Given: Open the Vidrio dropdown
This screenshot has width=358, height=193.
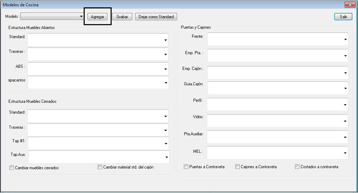Looking at the screenshot, I should [278, 121].
